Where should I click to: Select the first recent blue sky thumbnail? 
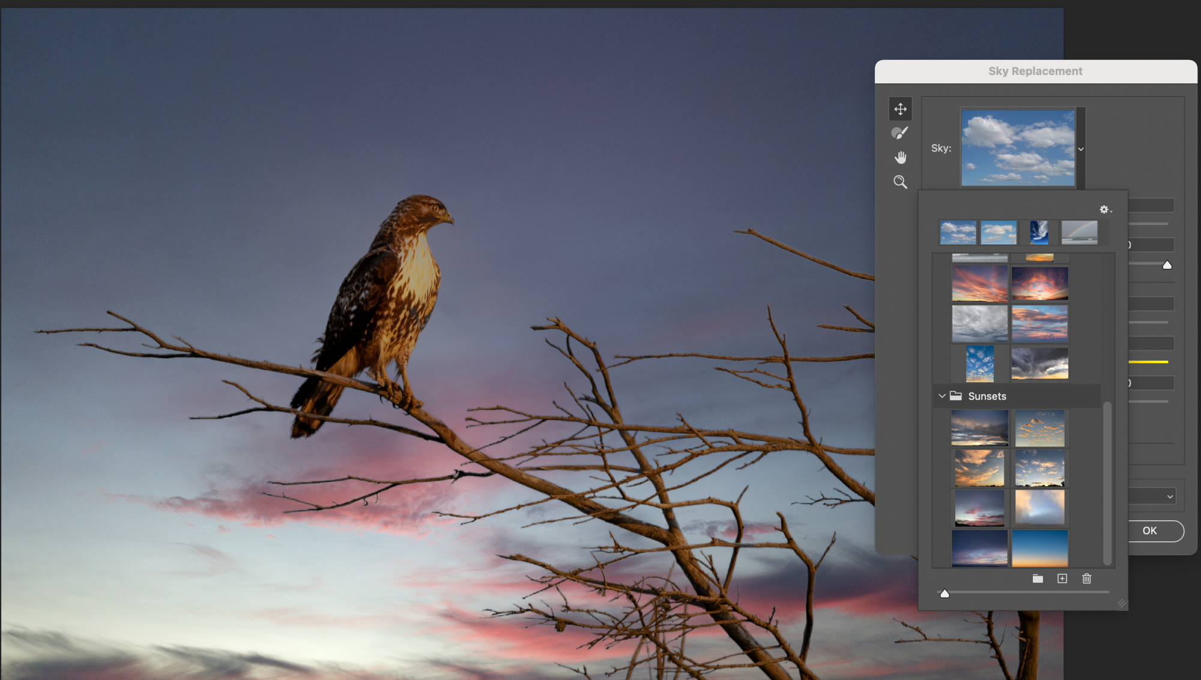[x=958, y=232]
